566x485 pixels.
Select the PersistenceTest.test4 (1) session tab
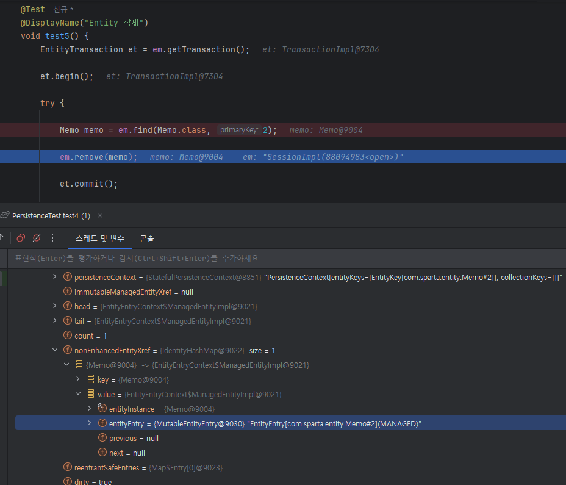click(x=51, y=215)
